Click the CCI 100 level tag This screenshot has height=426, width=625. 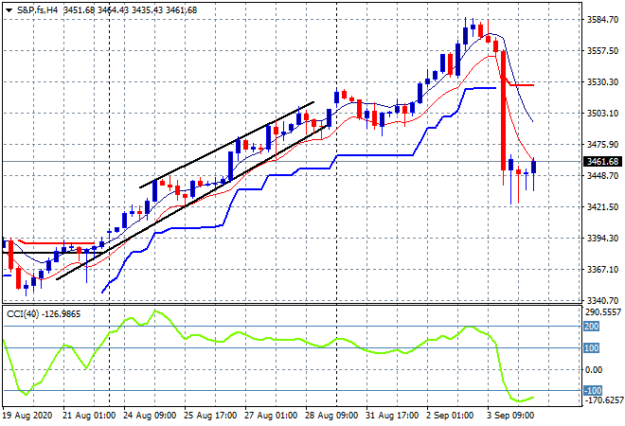591,347
